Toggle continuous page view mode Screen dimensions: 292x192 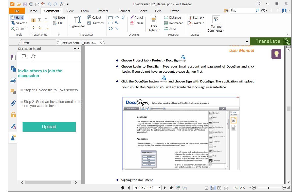tap(213, 188)
